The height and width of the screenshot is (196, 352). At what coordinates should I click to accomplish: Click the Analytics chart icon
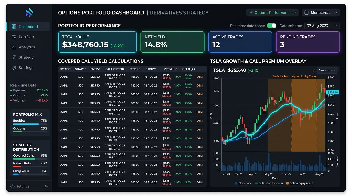[14, 47]
